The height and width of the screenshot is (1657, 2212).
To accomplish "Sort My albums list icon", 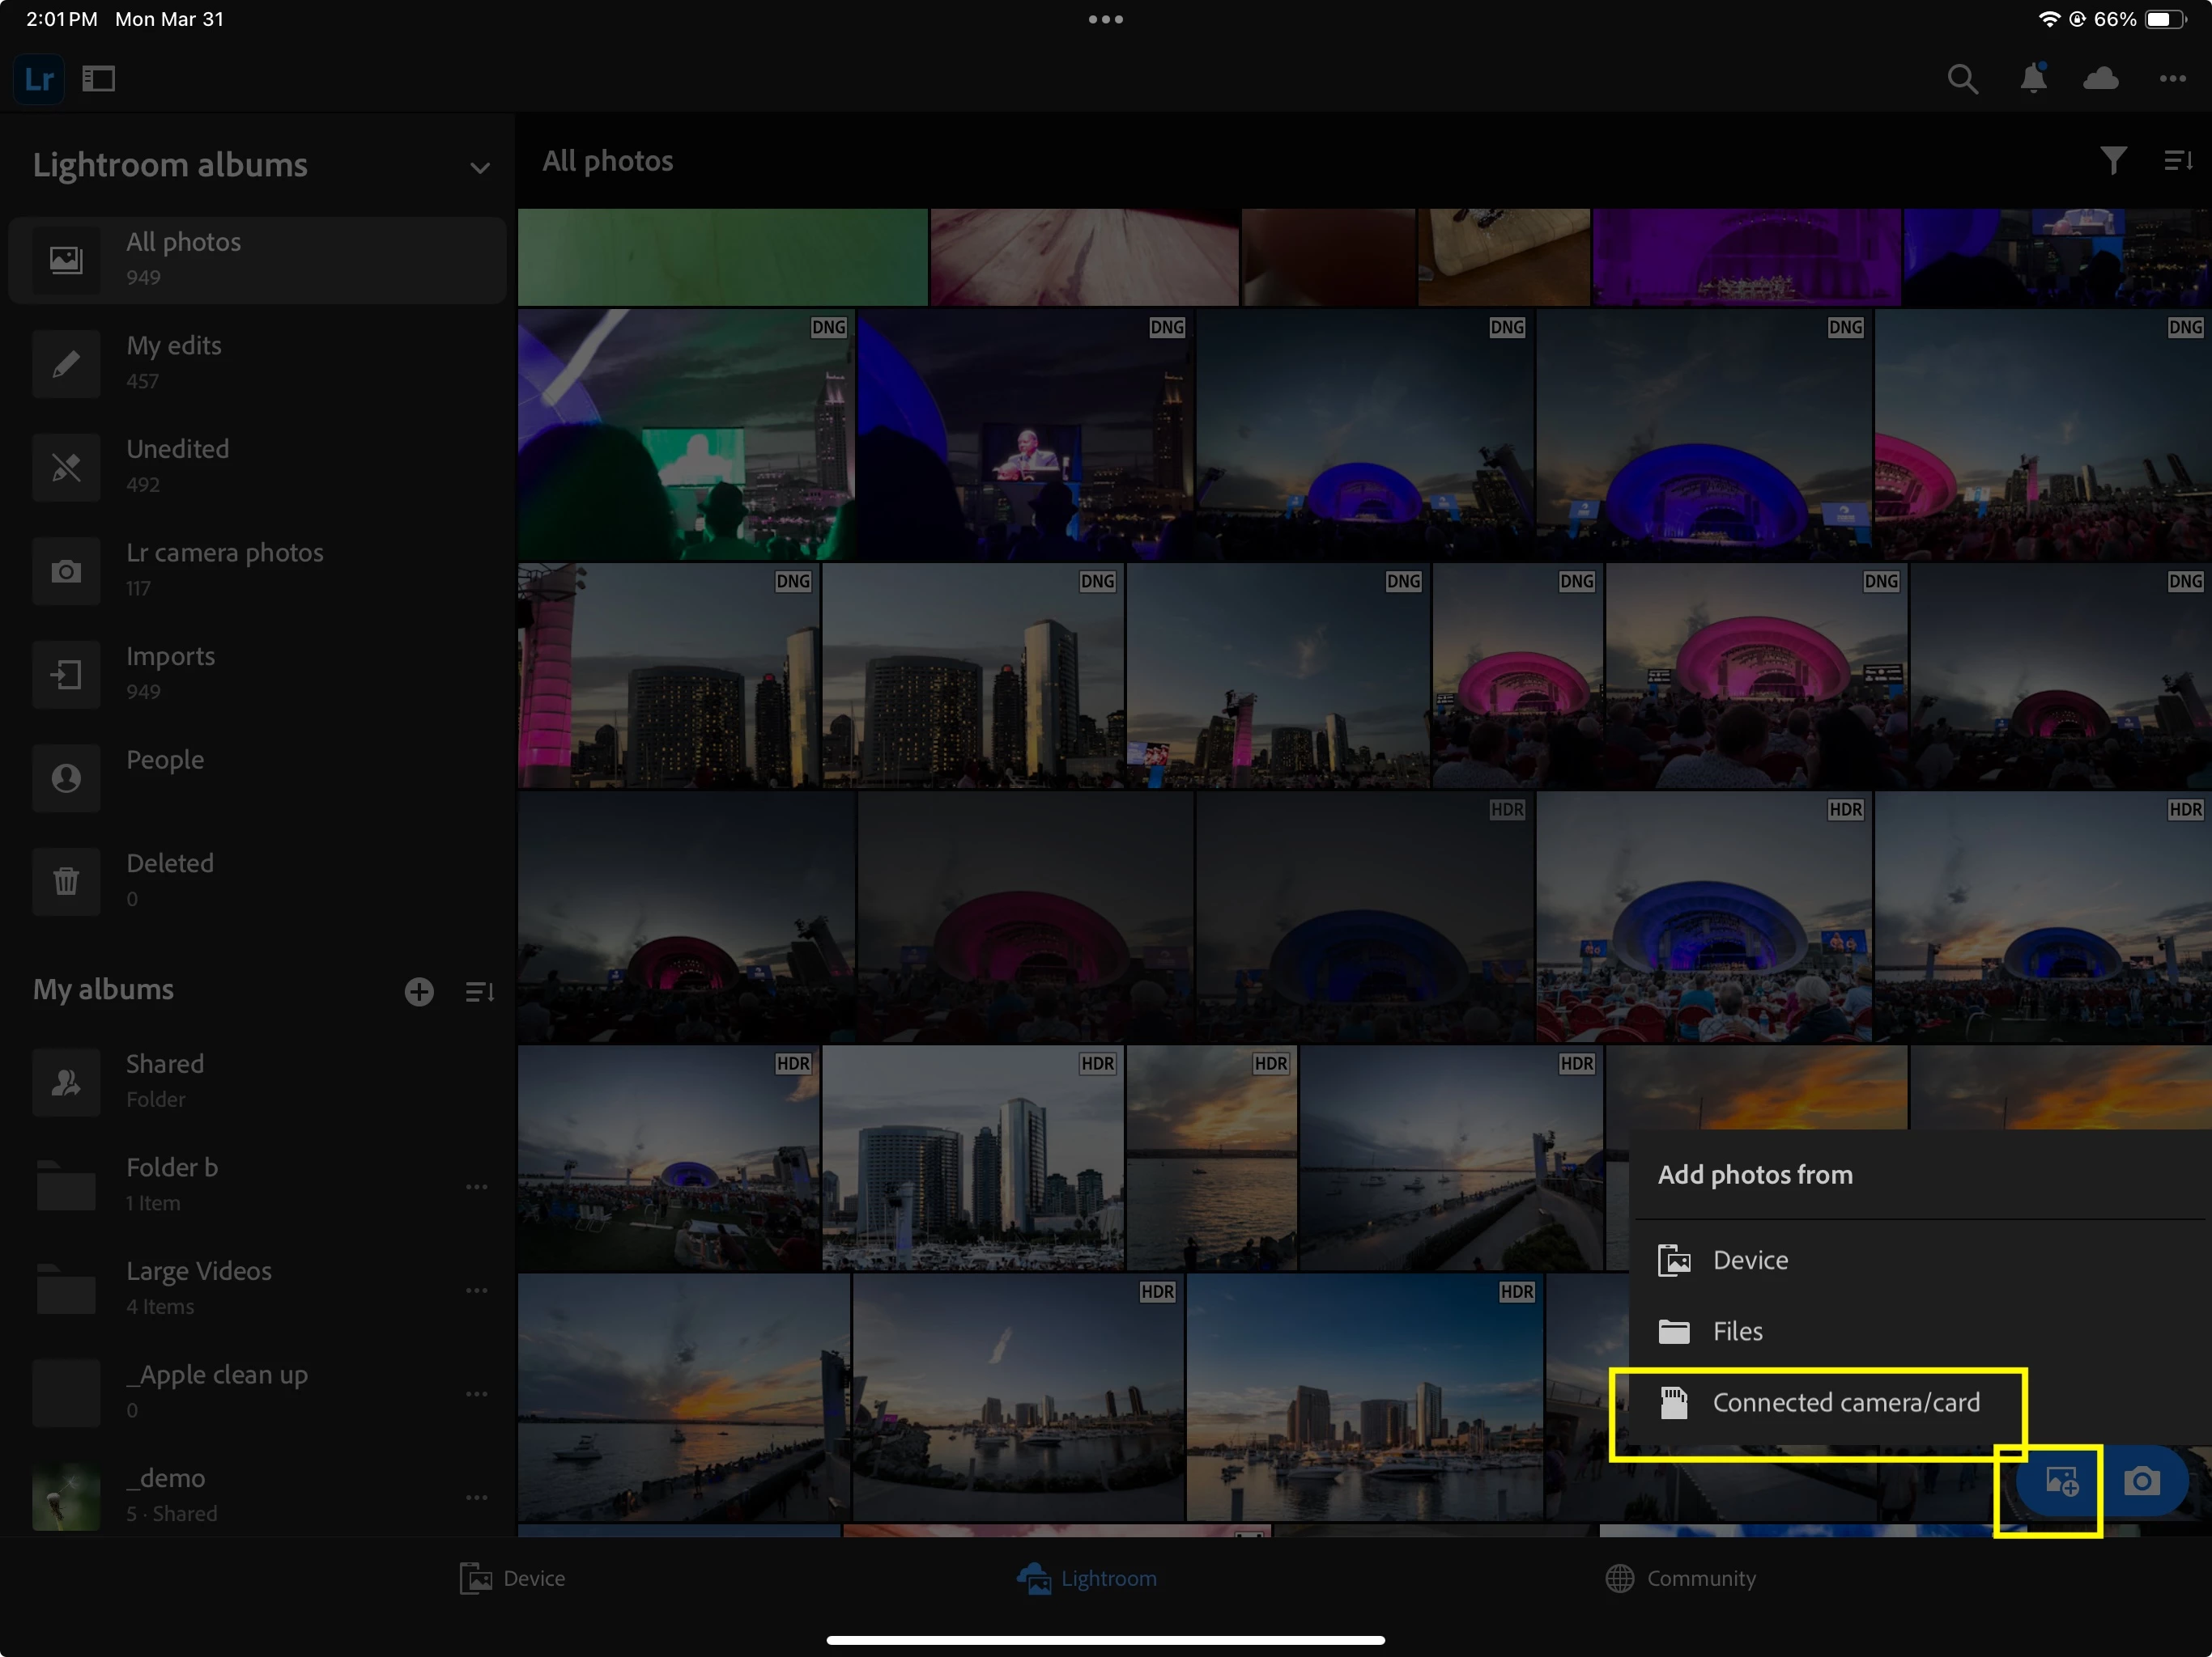I will [479, 991].
